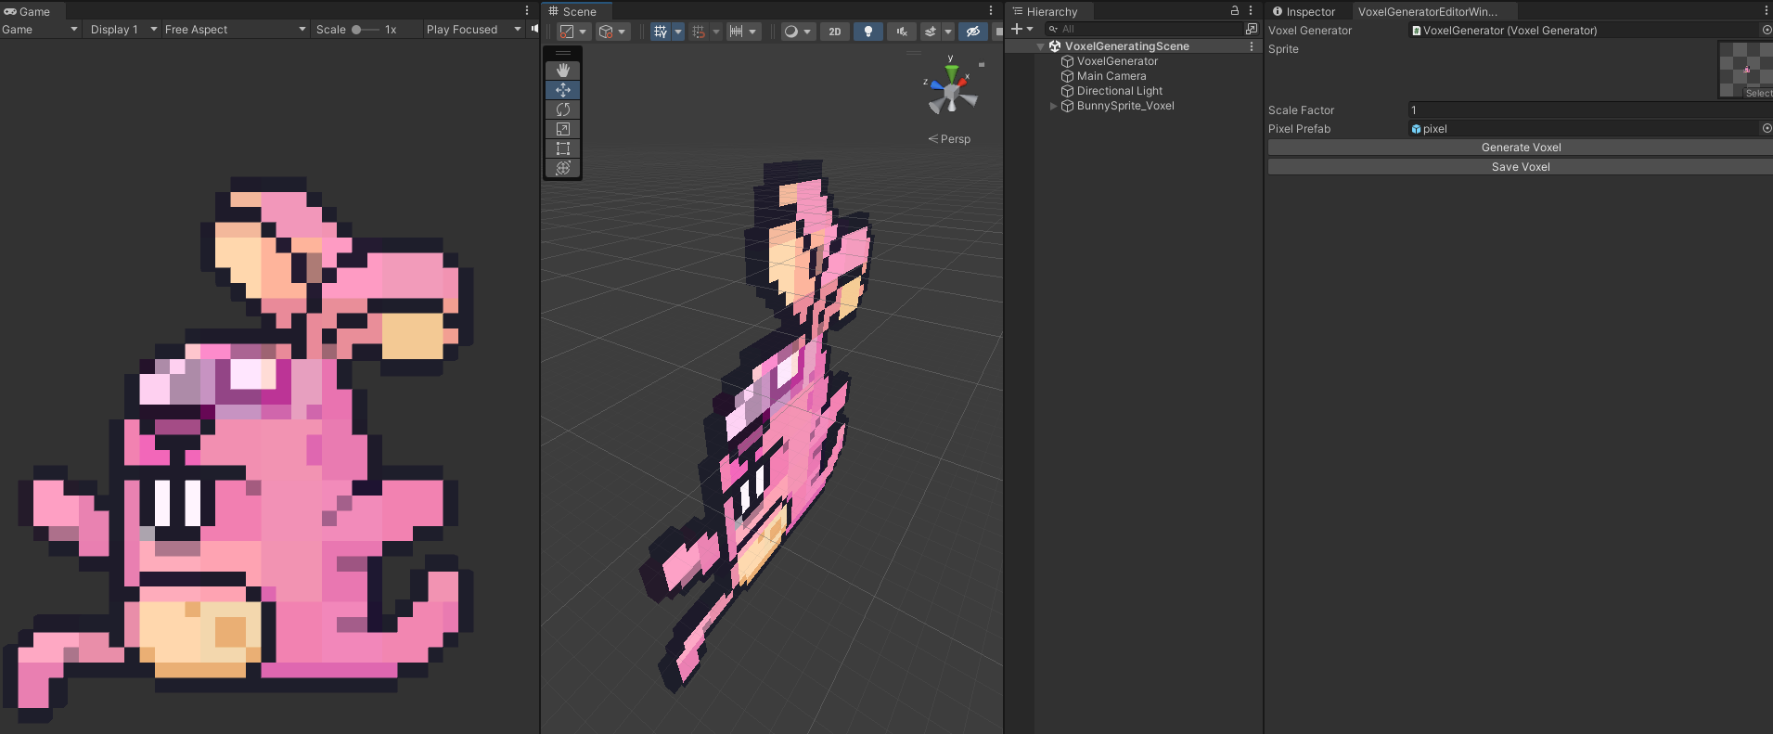Open object picker for Voxel Generator field

click(1767, 30)
